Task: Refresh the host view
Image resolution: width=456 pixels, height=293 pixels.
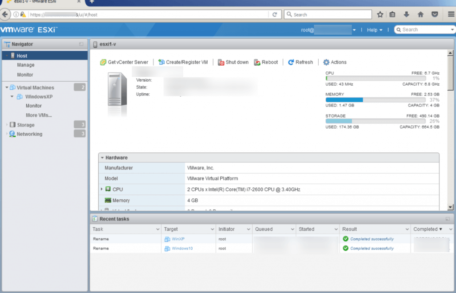Action: 300,62
